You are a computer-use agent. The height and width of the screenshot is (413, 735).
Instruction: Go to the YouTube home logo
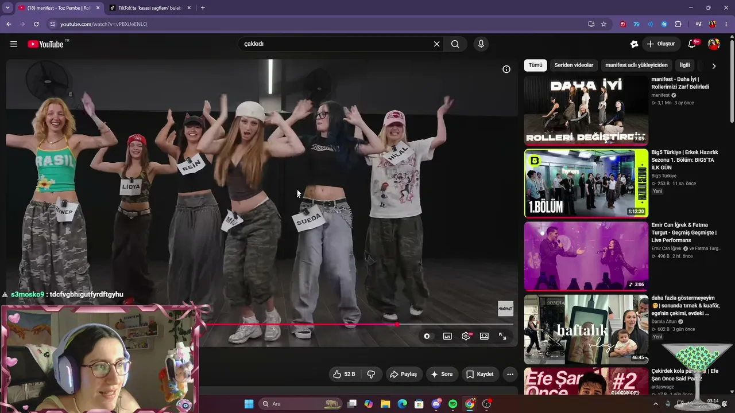pos(45,44)
